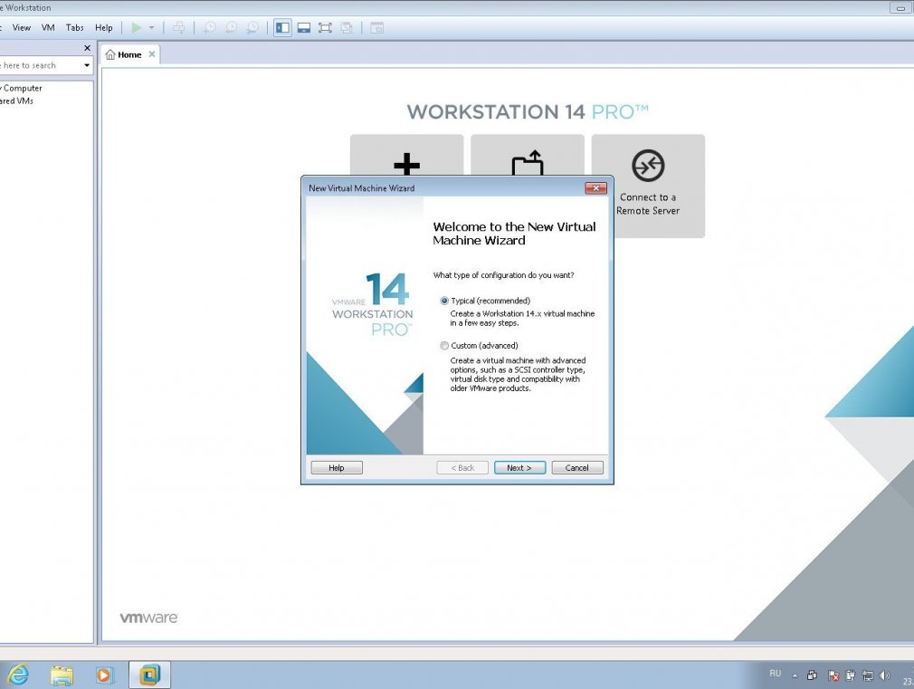The image size is (914, 689).
Task: Click the Take Snapshot toolbar icon
Action: pyautogui.click(x=209, y=27)
